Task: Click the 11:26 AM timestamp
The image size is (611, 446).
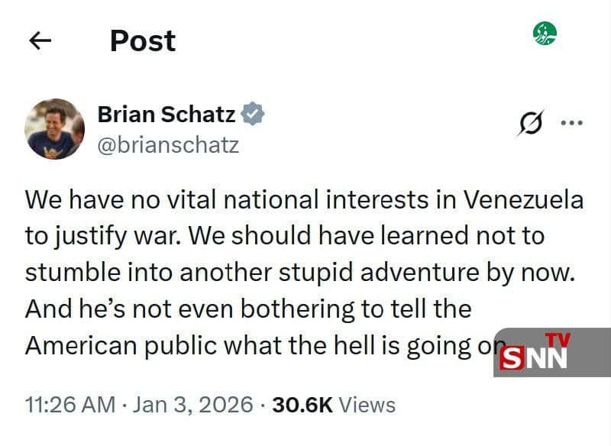Action: (x=70, y=404)
